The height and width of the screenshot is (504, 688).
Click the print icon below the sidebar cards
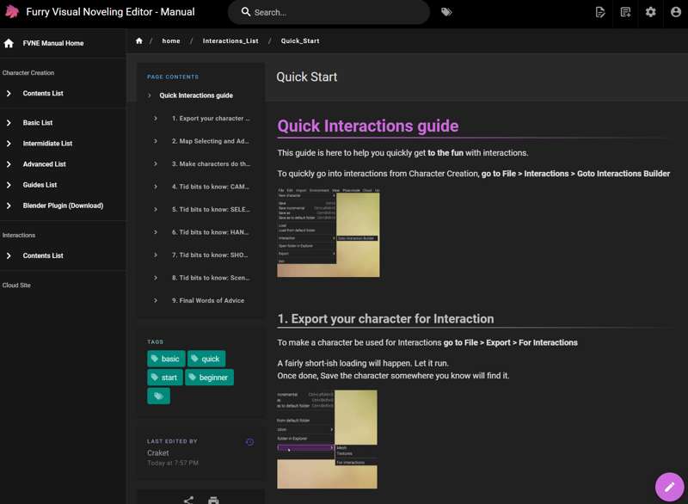coord(213,500)
